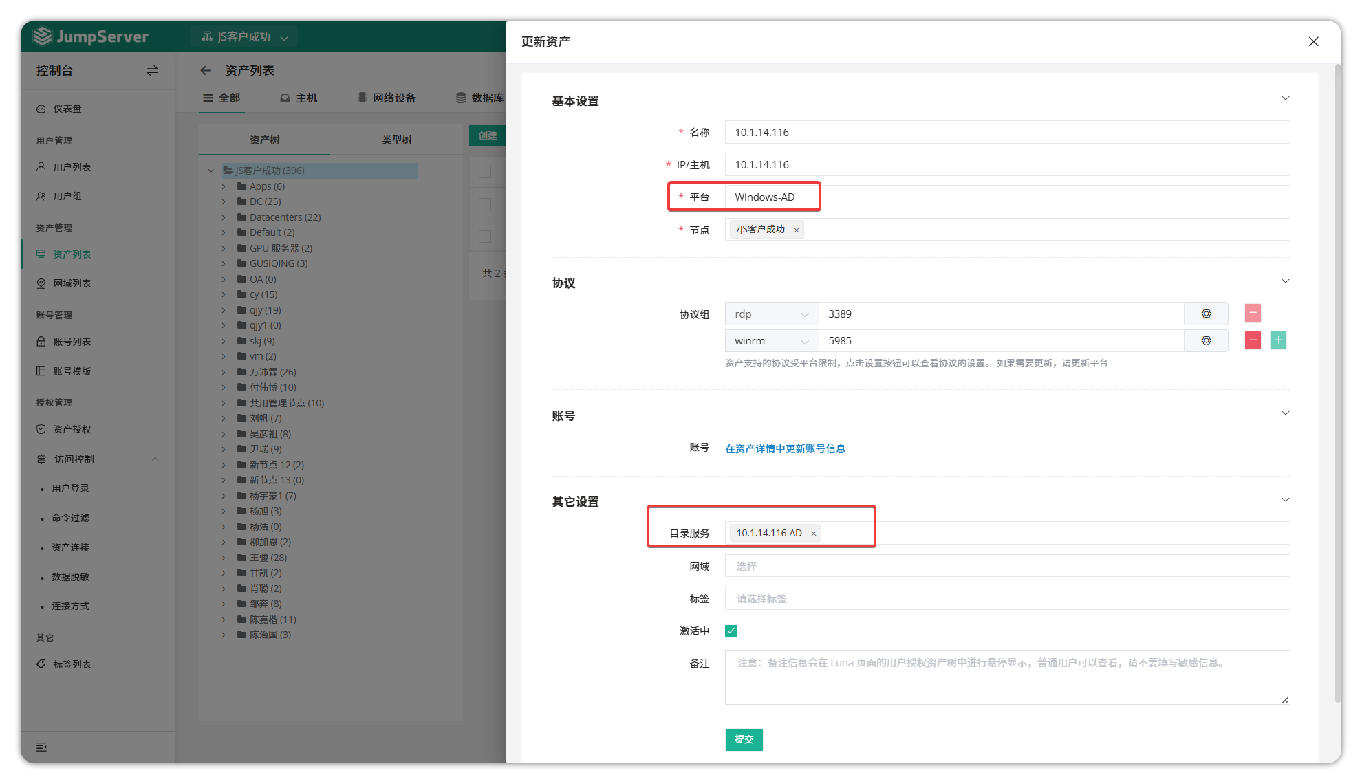Click the 备注 textarea field

click(x=1006, y=677)
